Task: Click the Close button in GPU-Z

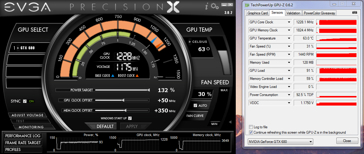Action: 347,141
